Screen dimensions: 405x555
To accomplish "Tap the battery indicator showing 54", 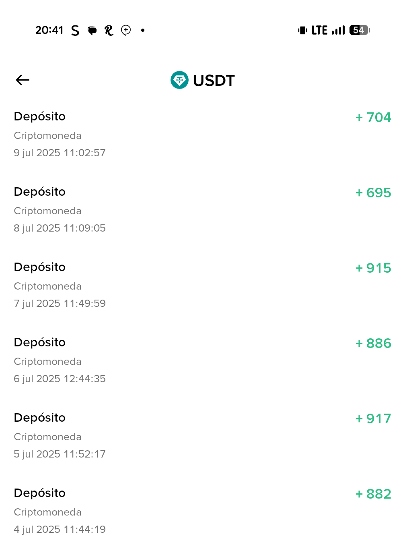I will pyautogui.click(x=359, y=30).
